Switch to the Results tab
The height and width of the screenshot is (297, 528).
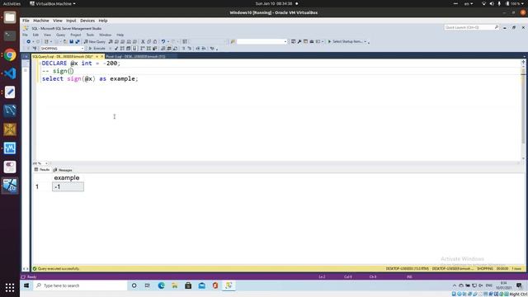pyautogui.click(x=42, y=170)
